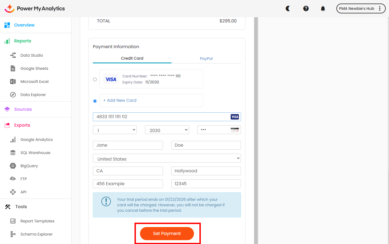Select the saved Visa card radio button
Image resolution: width=389 pixels, height=244 pixels.
95,79
